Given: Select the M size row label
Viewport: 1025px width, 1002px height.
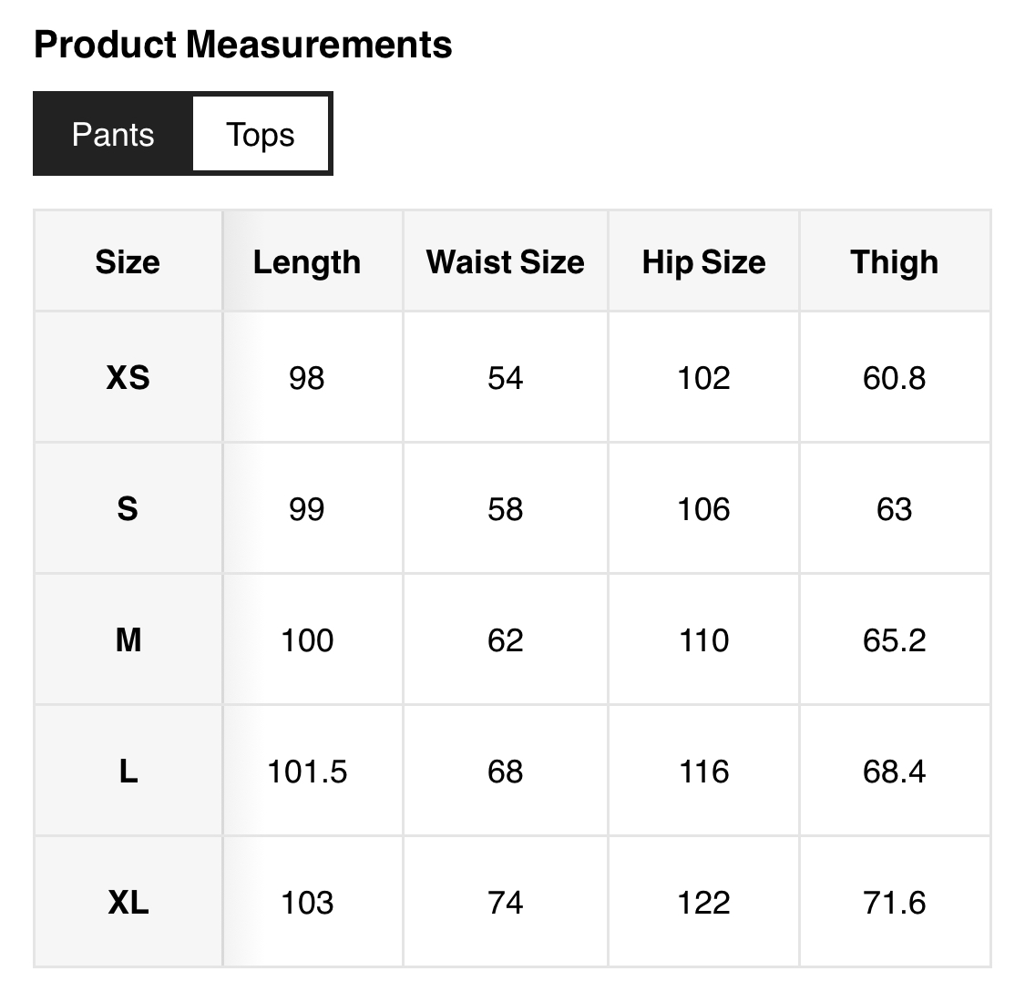Looking at the screenshot, I should click(x=128, y=639).
